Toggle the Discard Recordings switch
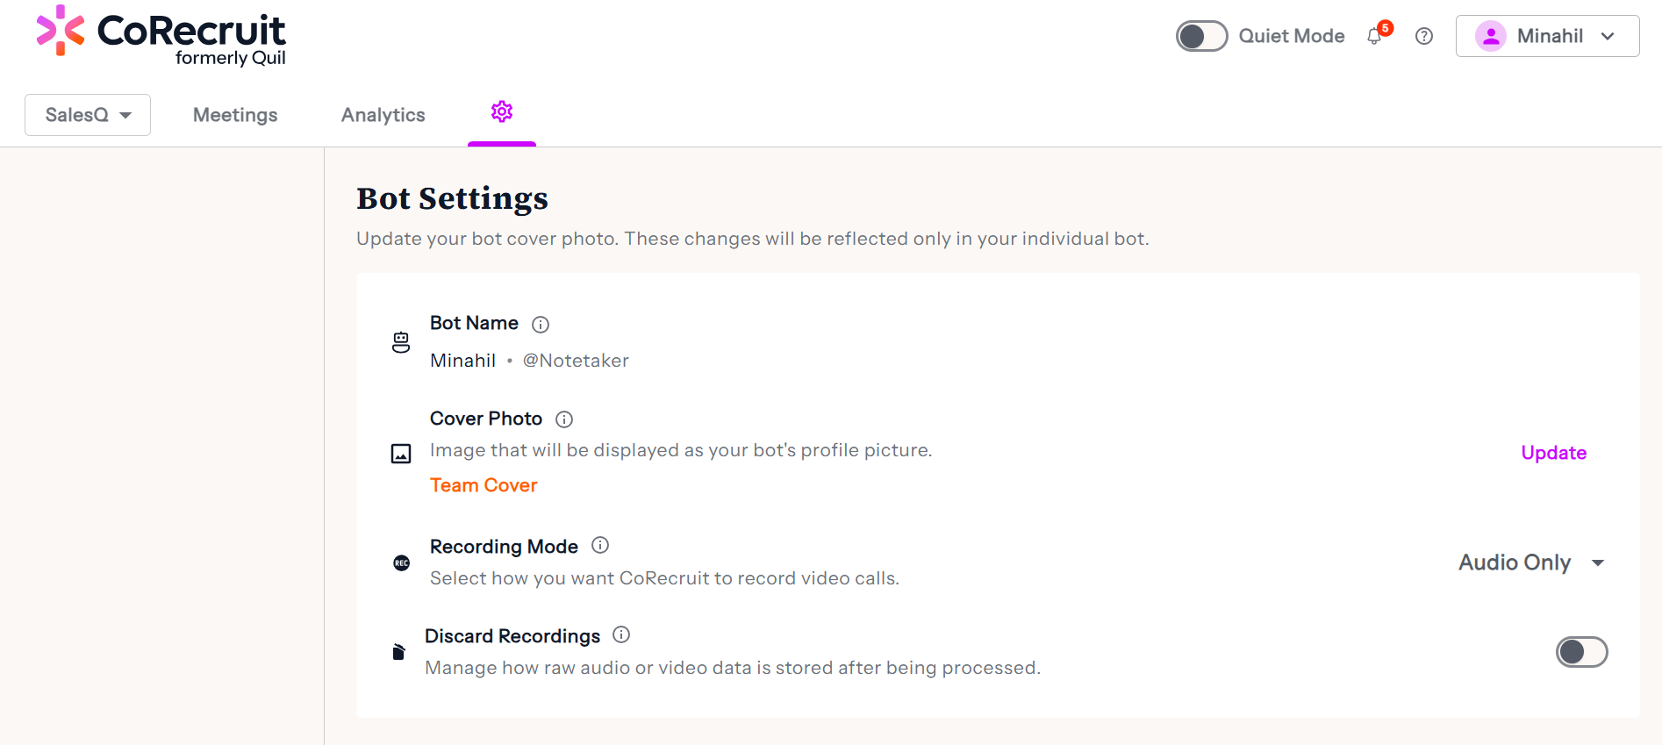Viewport: 1662px width, 745px height. (x=1581, y=652)
